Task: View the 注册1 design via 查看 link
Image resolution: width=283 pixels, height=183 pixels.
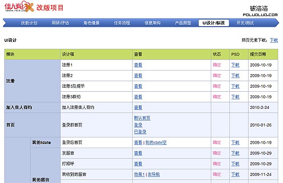Action: point(138,65)
